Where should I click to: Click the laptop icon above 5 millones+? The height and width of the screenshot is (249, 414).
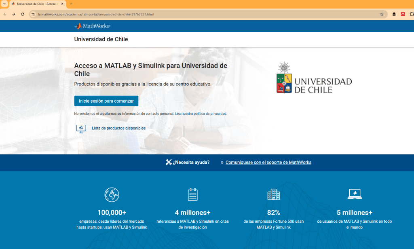pyautogui.click(x=355, y=194)
